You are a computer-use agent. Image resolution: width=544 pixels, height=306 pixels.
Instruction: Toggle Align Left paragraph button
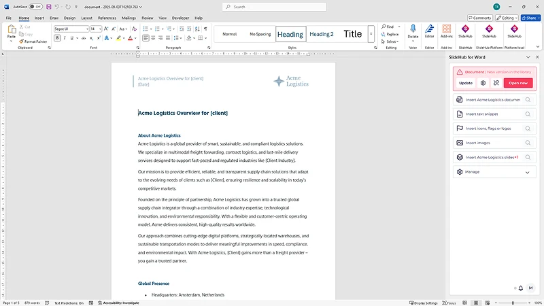pyautogui.click(x=146, y=38)
